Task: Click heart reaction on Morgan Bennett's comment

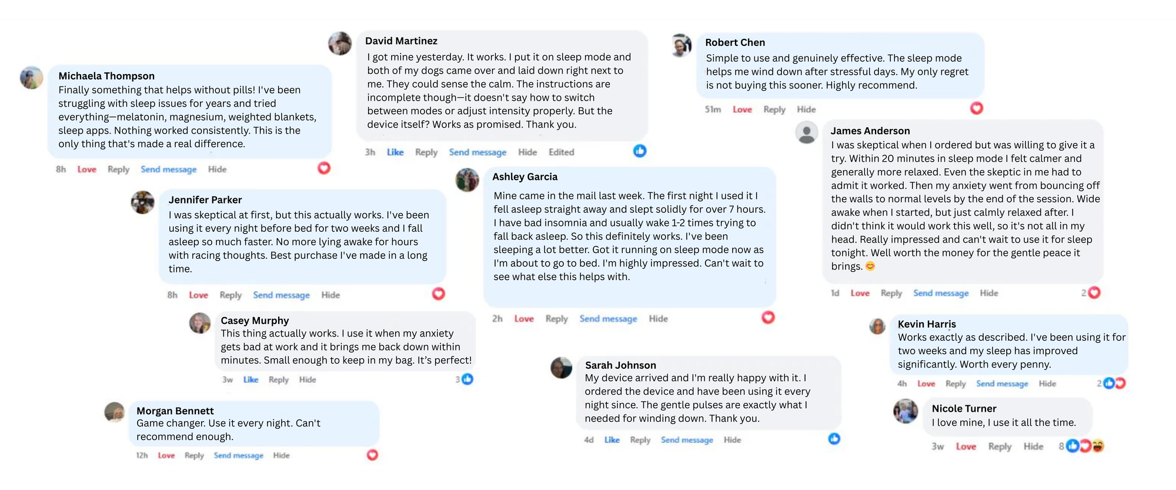Action: click(372, 455)
